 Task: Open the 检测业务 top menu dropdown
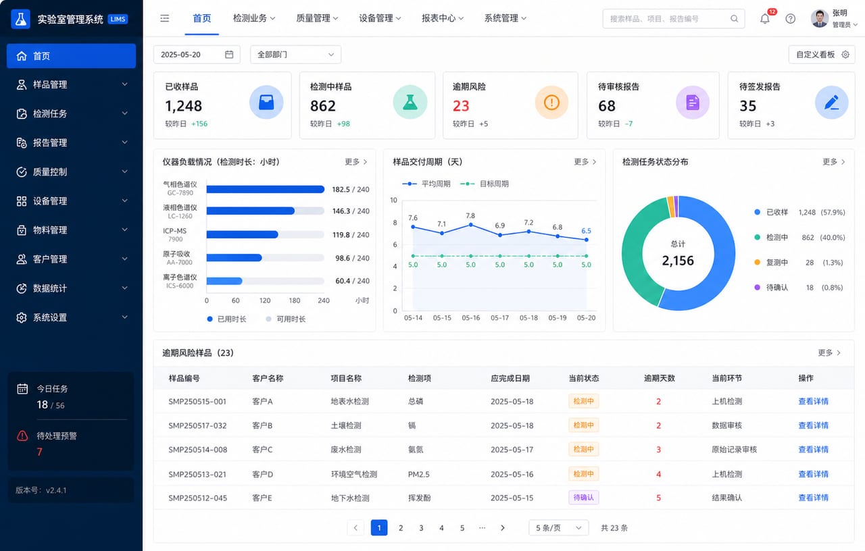(253, 19)
